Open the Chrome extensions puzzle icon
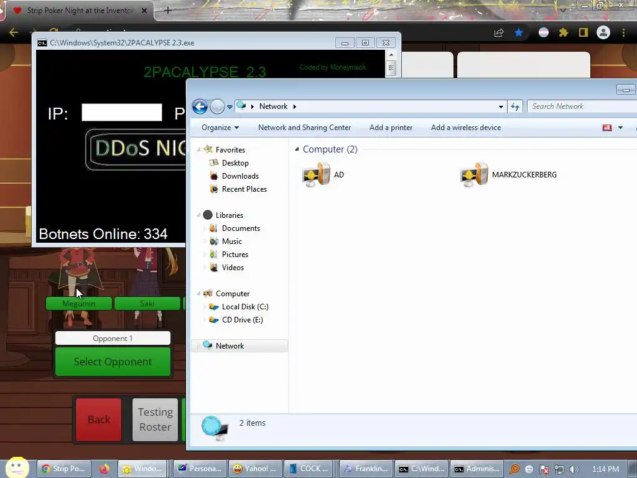Image resolution: width=637 pixels, height=478 pixels. coord(564,32)
